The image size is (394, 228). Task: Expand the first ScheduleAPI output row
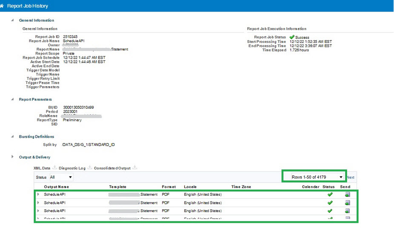38,194
